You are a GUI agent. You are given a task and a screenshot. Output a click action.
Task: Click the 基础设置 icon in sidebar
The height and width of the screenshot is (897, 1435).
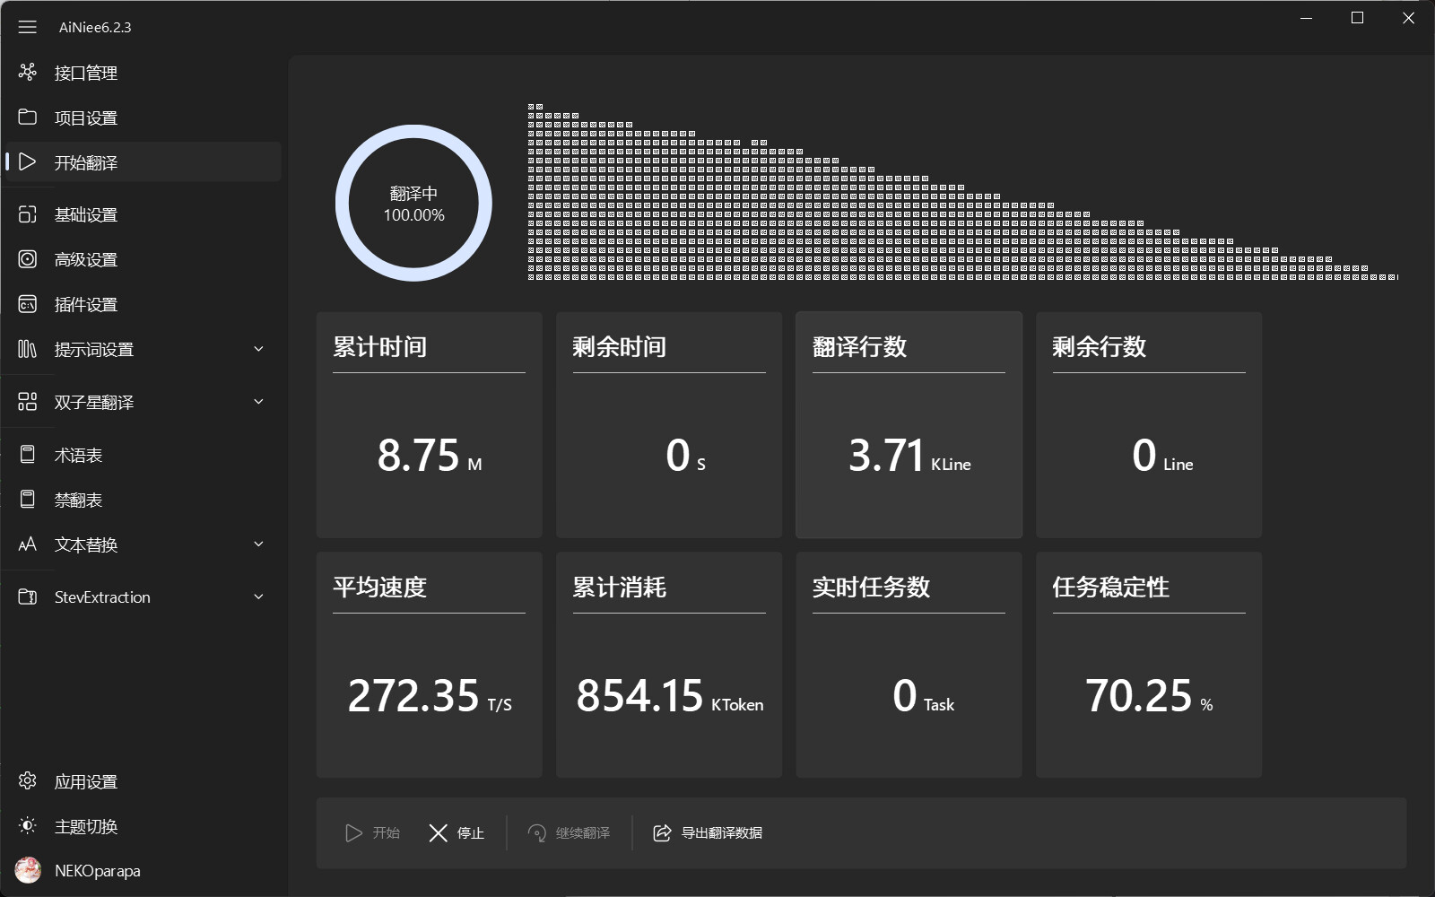pyautogui.click(x=28, y=214)
